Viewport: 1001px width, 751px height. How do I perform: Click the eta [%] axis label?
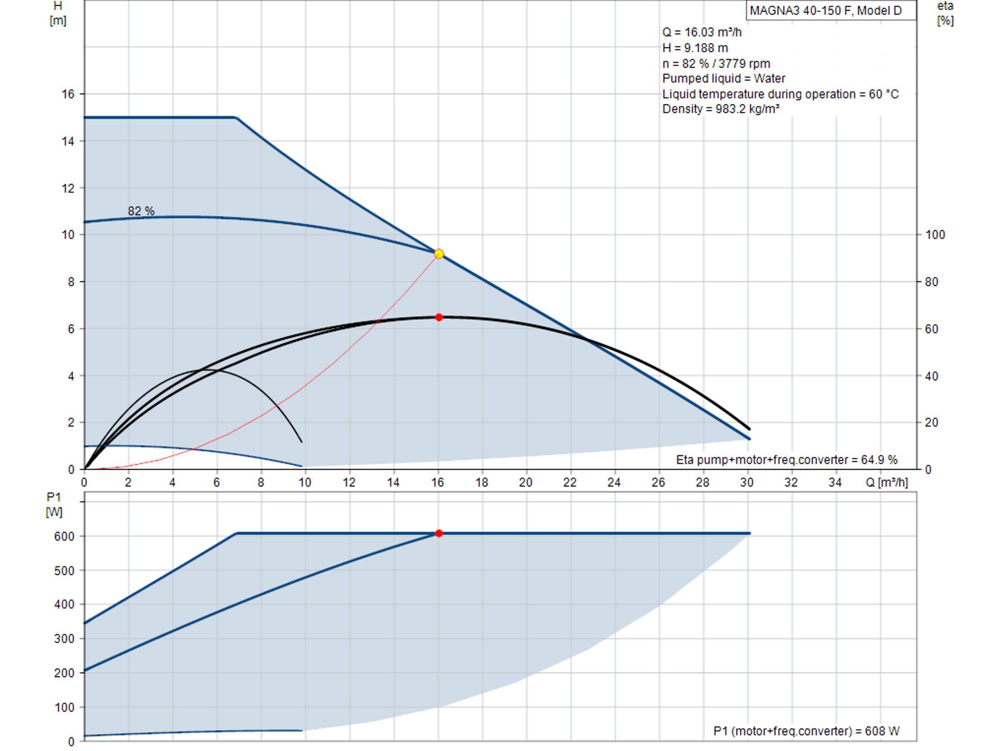coord(945,13)
